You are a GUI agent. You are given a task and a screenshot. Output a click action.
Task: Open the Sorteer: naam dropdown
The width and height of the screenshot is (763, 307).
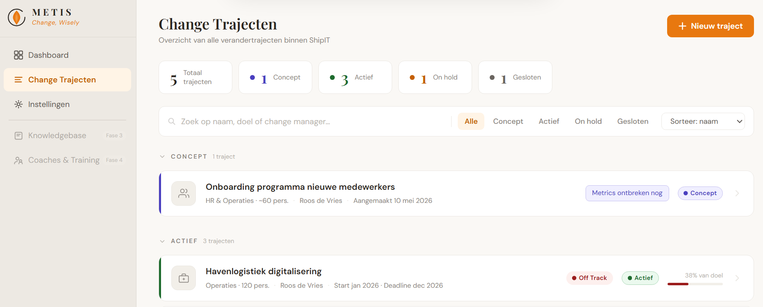[703, 121]
